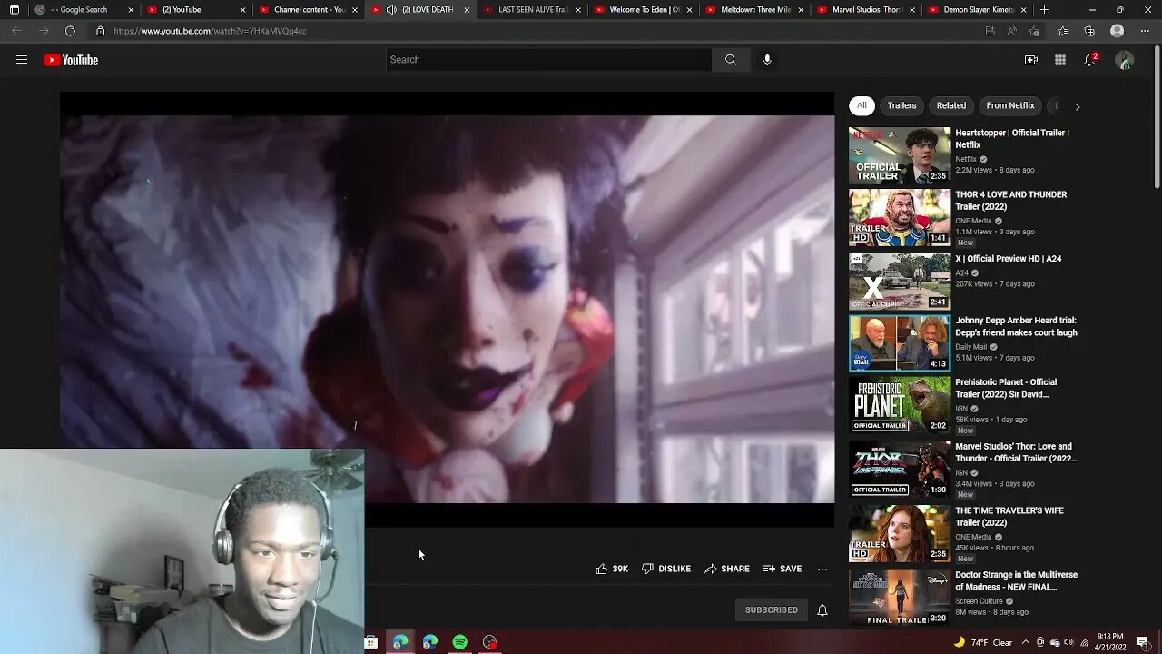
Task: Open Spotify from the taskbar
Action: coord(460,642)
